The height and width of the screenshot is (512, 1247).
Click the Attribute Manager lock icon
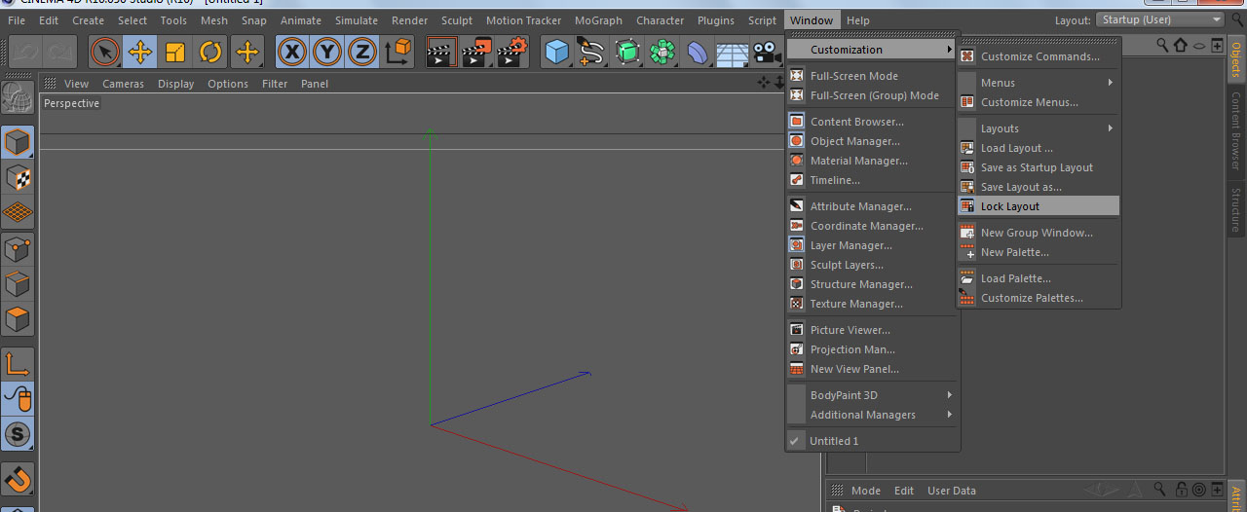pos(1181,490)
